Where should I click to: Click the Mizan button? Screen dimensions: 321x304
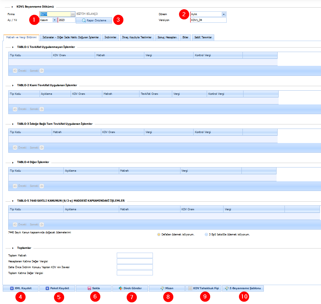point(167,288)
